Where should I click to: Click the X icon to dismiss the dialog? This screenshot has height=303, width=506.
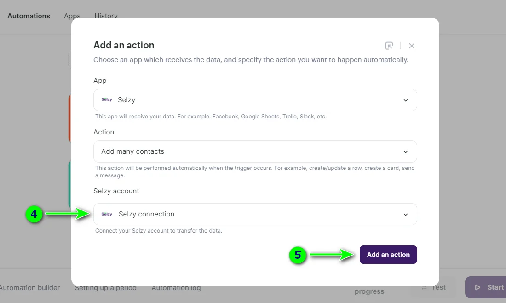tap(412, 46)
